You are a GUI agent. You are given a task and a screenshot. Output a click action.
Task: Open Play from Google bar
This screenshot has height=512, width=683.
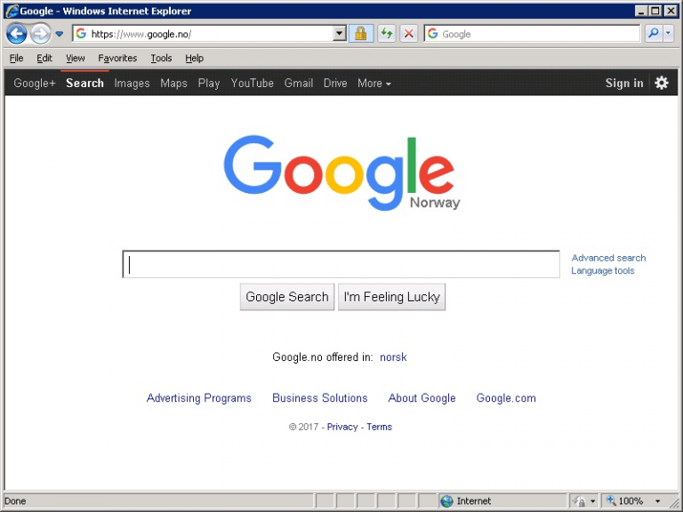click(x=209, y=83)
